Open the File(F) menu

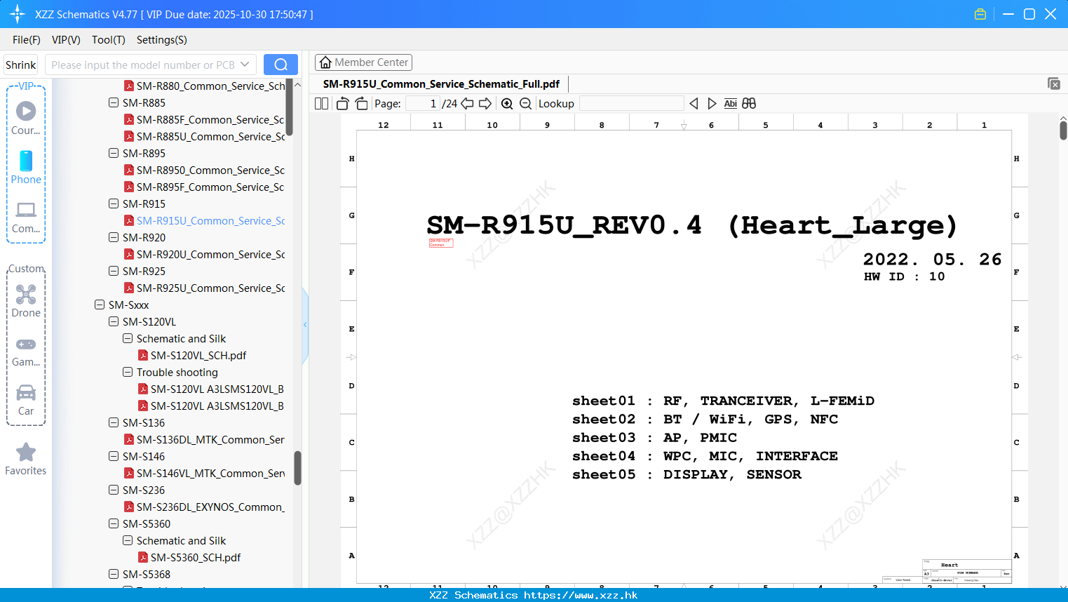pos(27,40)
